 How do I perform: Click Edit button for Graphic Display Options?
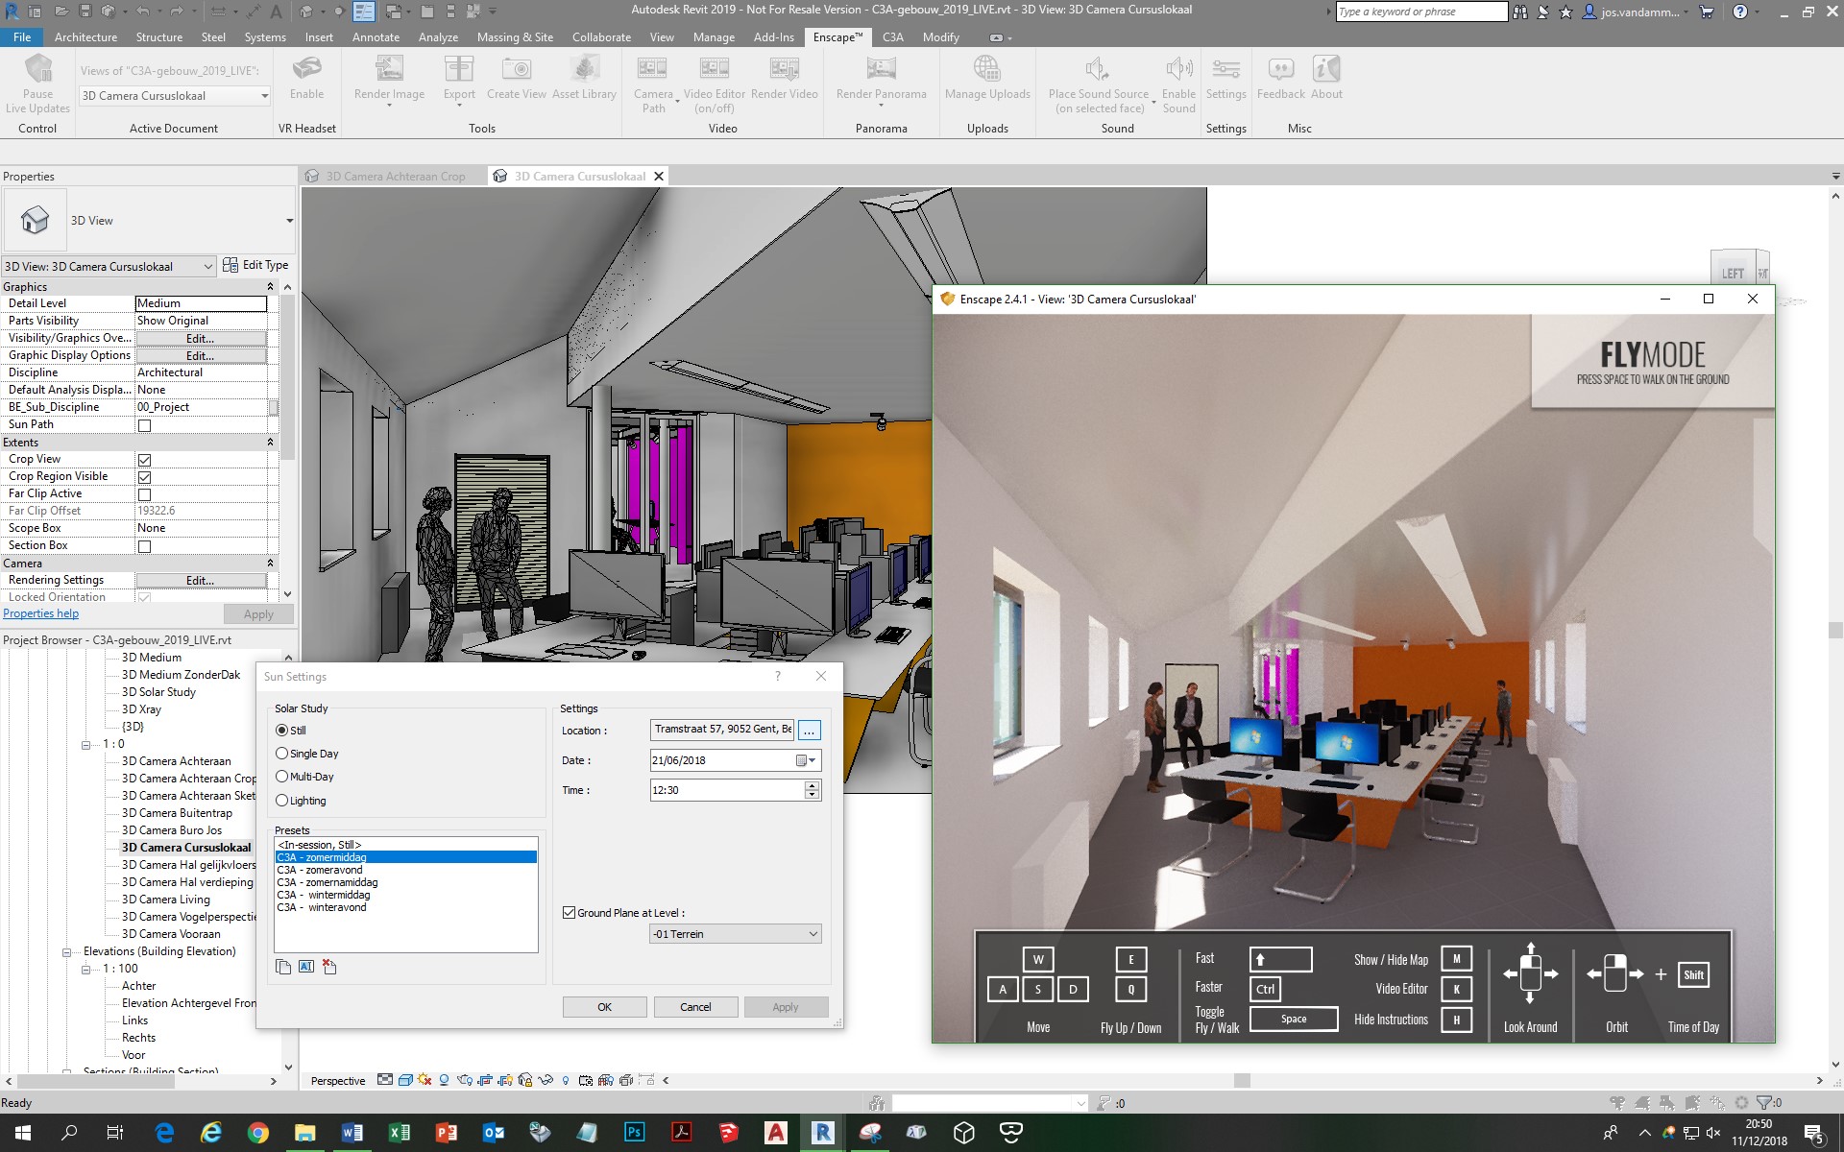[201, 356]
